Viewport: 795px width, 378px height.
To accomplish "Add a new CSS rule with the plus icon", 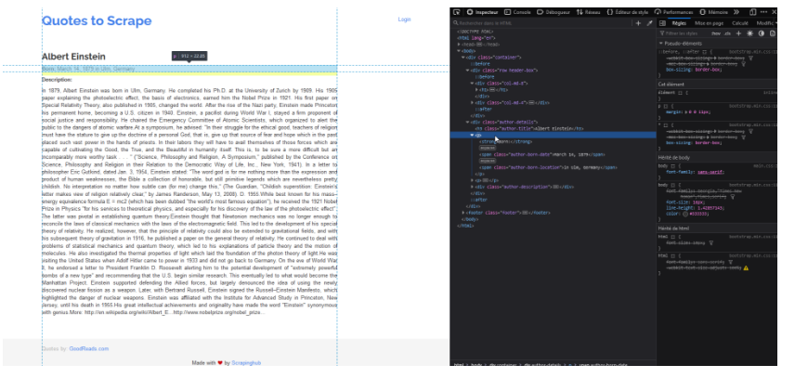I will [737, 33].
